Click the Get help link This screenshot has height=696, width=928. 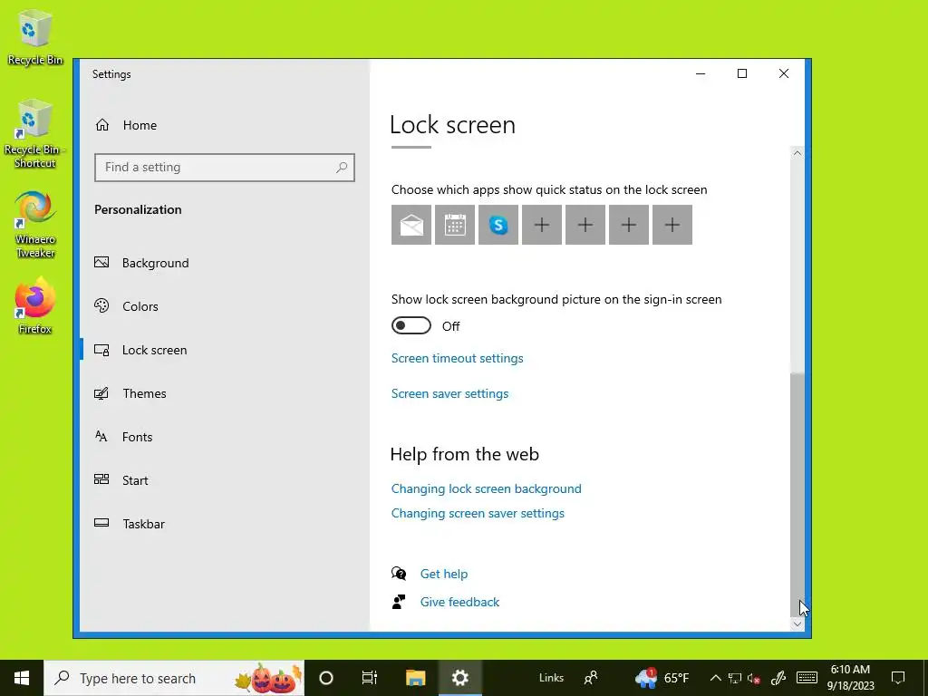pyautogui.click(x=444, y=574)
